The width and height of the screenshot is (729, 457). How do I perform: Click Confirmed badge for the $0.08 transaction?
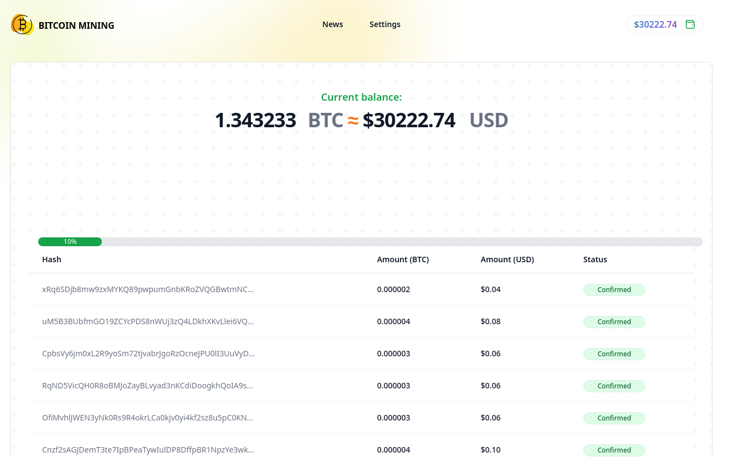pos(614,322)
